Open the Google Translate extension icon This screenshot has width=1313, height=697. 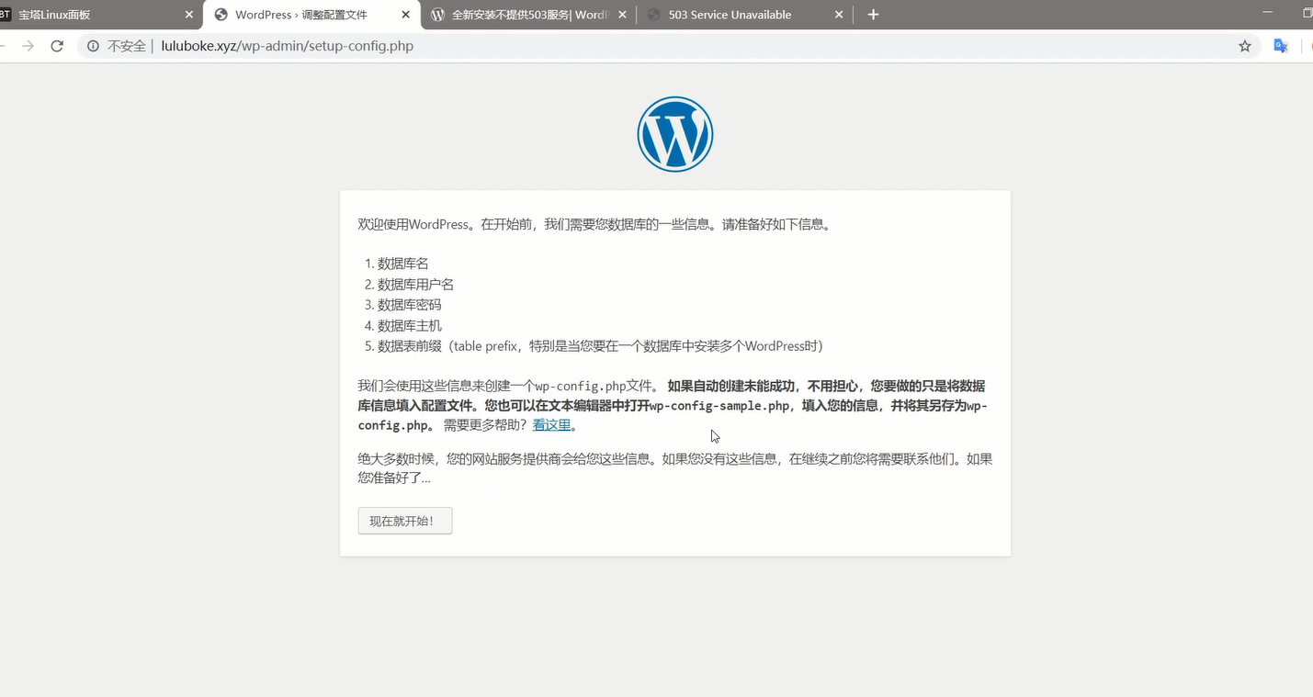click(x=1281, y=46)
